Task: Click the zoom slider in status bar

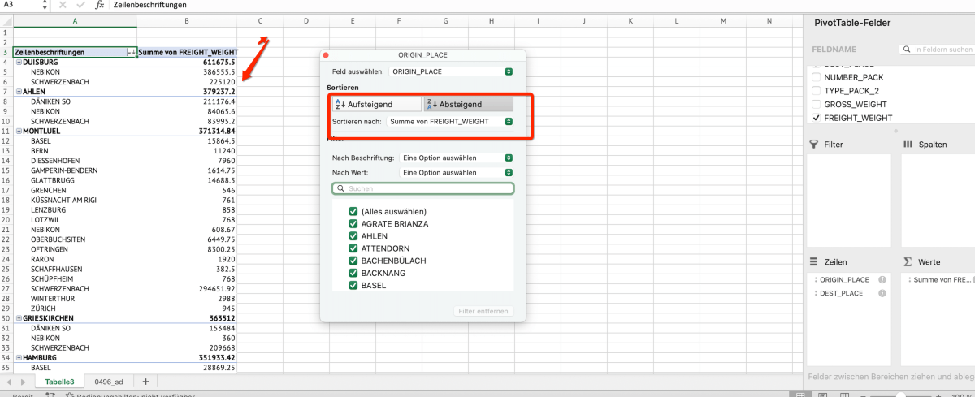Action: 902,395
